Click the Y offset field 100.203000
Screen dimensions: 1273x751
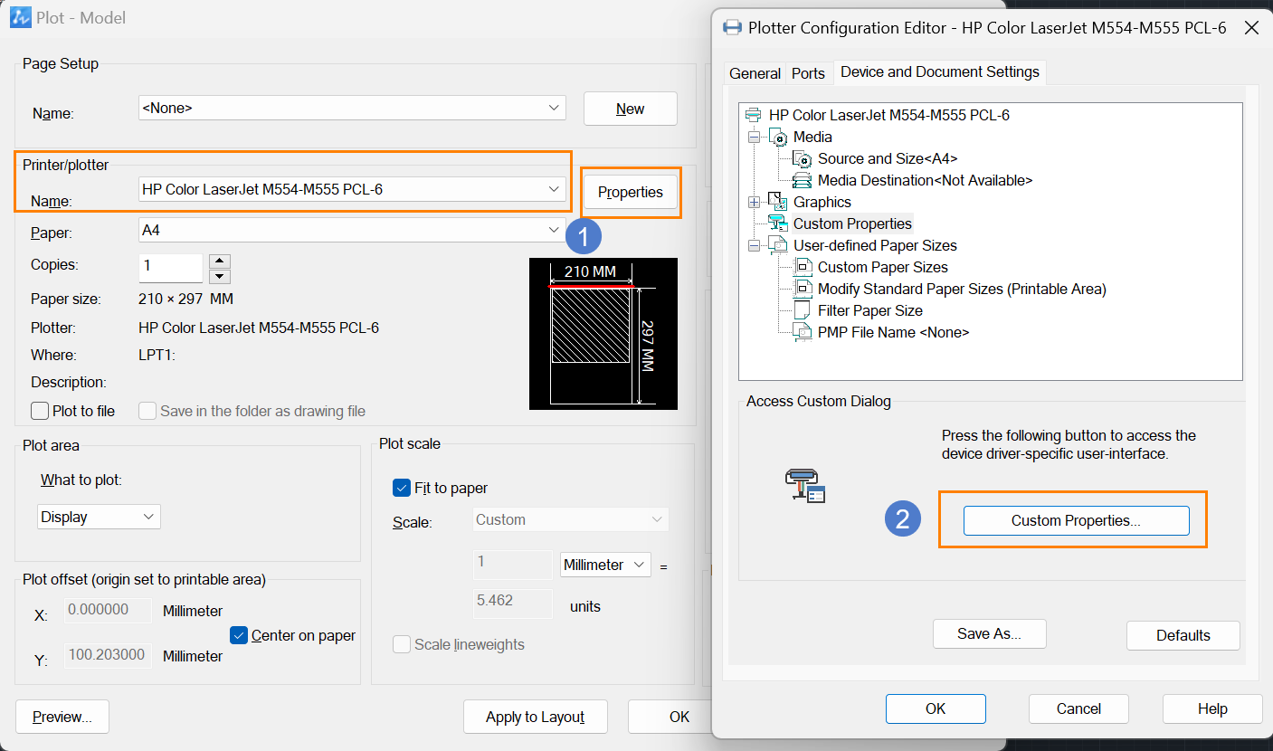pyautogui.click(x=108, y=656)
